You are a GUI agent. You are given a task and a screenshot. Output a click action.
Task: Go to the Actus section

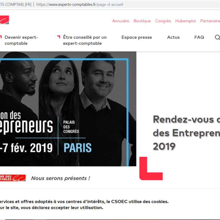(173, 37)
